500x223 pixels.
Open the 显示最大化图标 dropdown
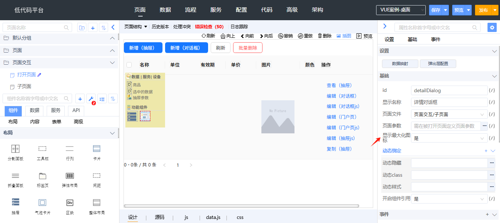tap(449, 138)
